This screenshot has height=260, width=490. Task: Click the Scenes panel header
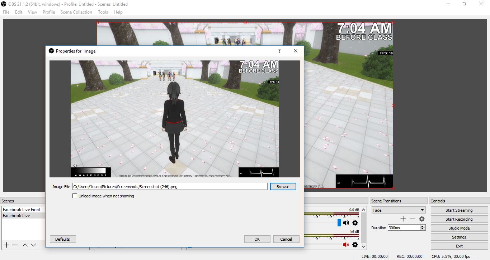coord(23,201)
